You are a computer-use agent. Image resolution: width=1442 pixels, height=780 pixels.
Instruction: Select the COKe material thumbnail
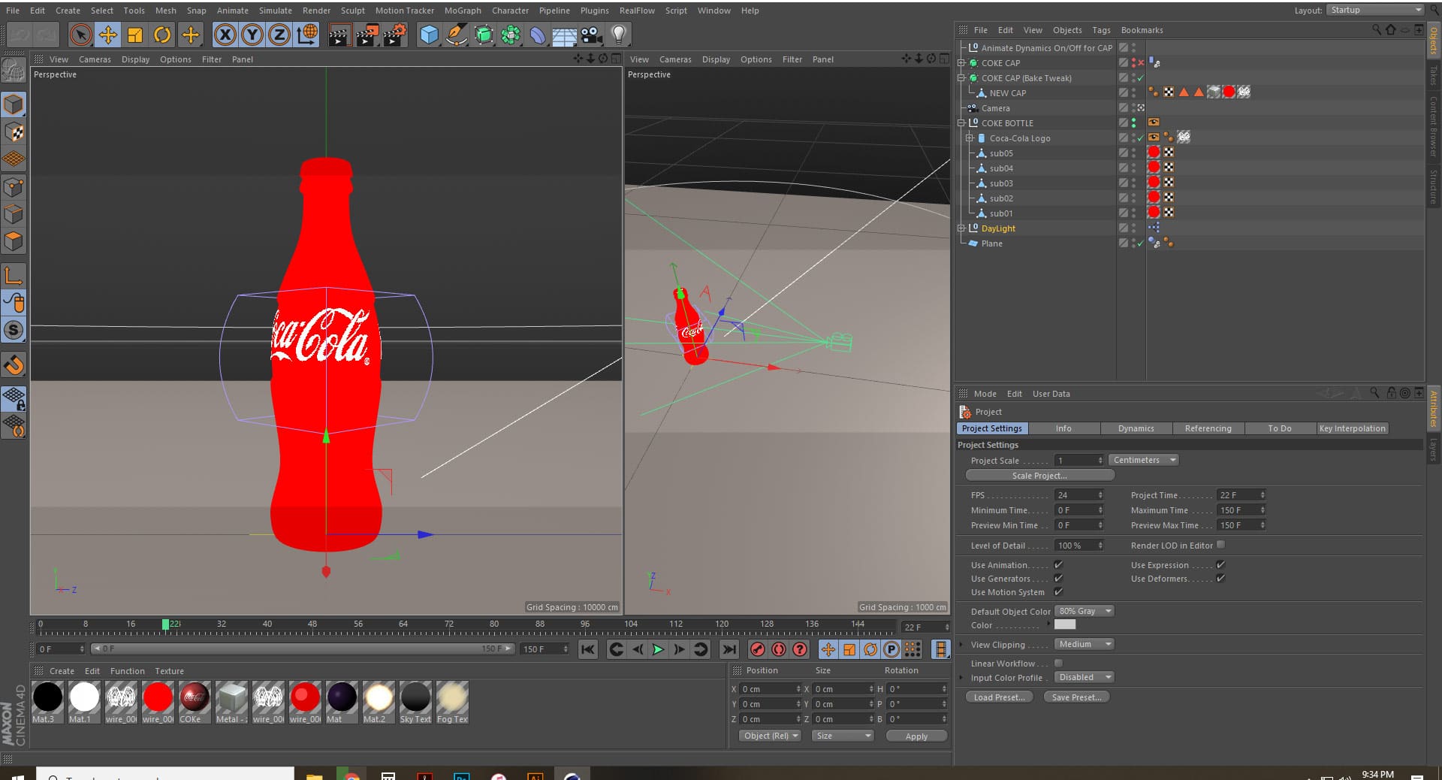tap(195, 702)
